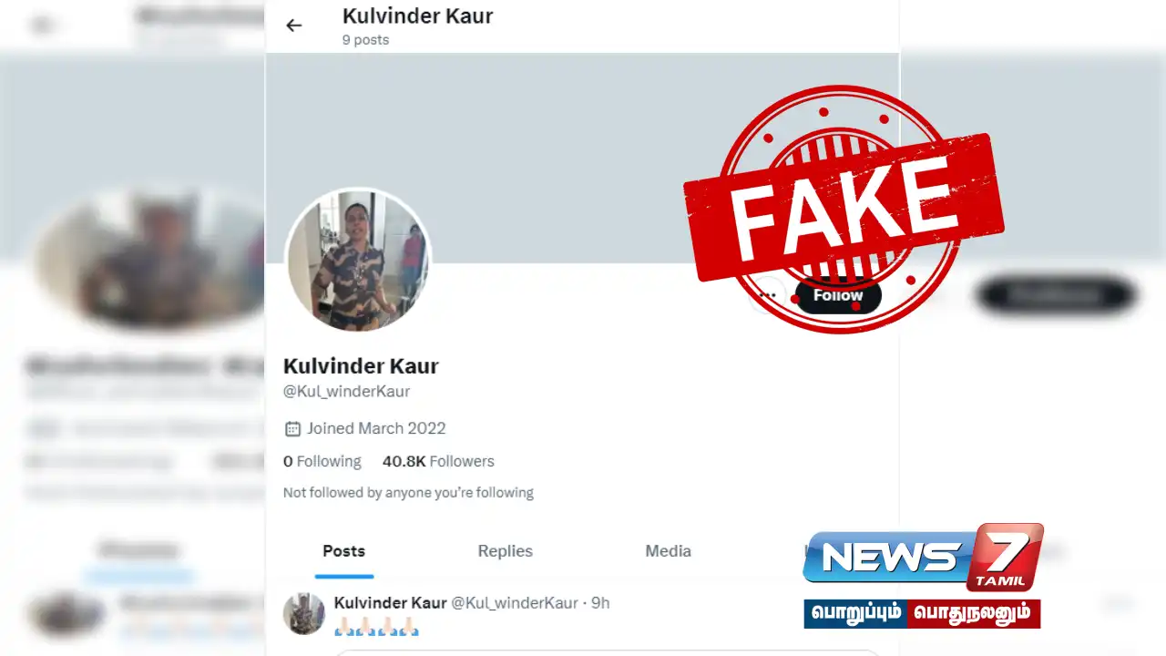The image size is (1166, 656).
Task: View the 40.8K Followers list
Action: coord(438,461)
